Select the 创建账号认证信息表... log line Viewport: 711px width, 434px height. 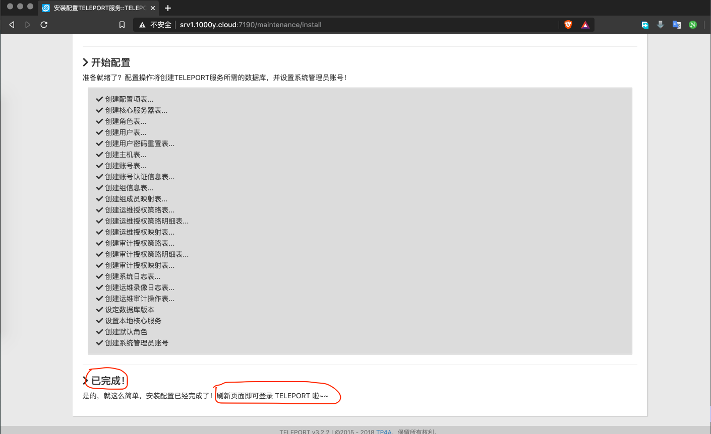[135, 177]
